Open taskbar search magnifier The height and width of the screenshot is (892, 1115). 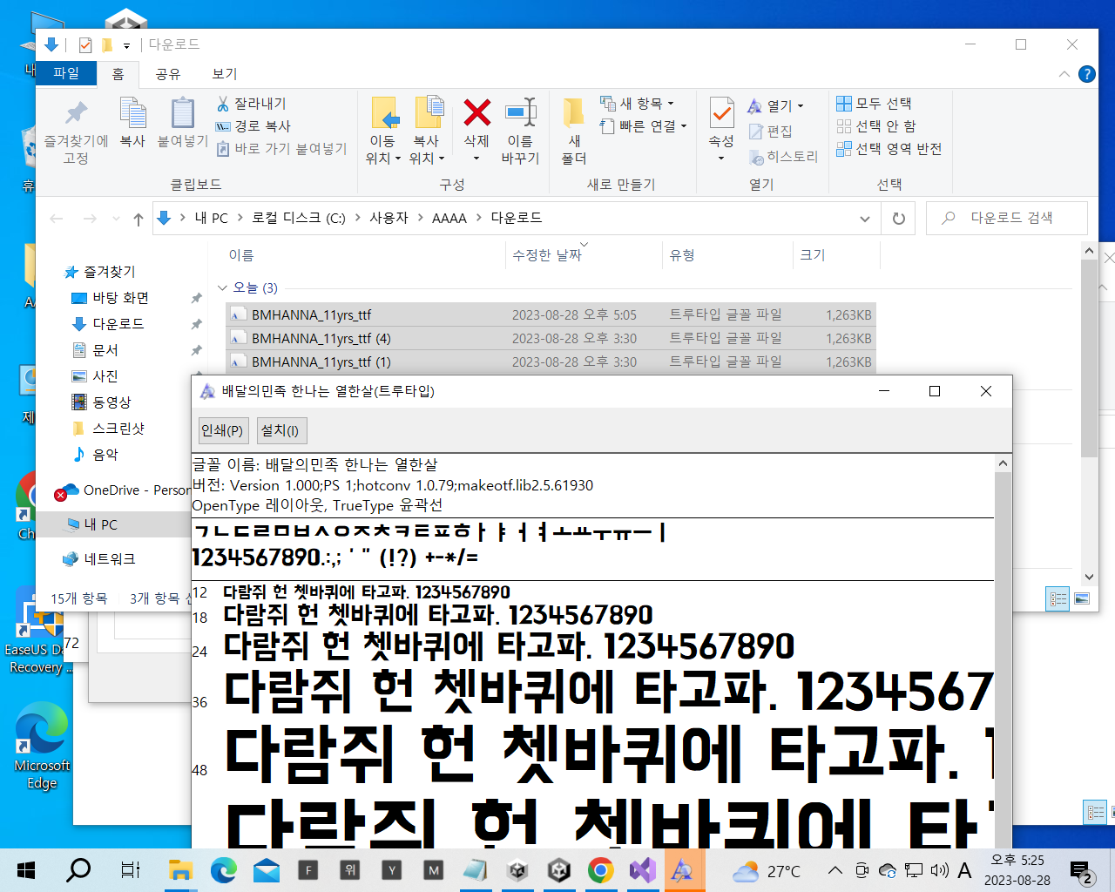78,870
